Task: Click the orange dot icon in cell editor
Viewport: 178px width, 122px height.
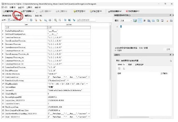Action: tap(167, 21)
